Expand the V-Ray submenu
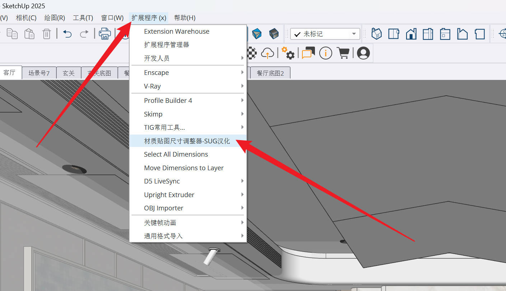The width and height of the screenshot is (506, 291). (188, 86)
